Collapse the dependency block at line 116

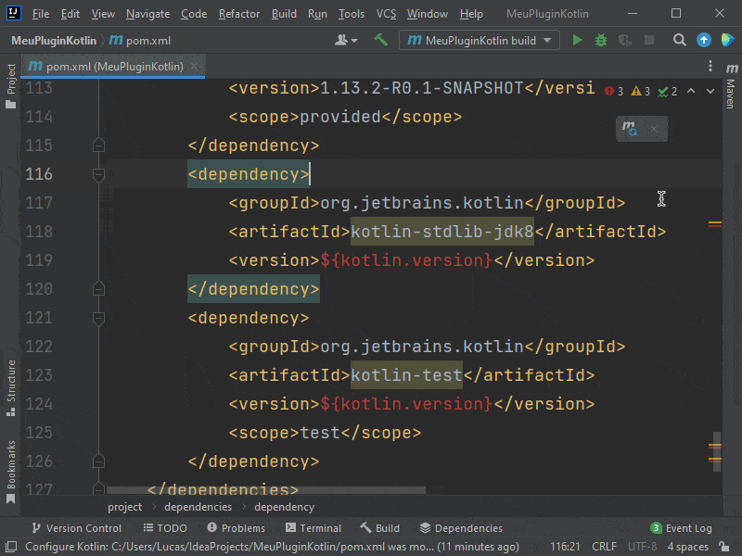click(98, 174)
